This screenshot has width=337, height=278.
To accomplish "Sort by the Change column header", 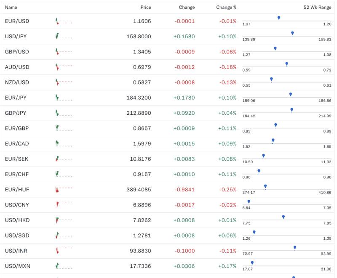I will tap(187, 7).
